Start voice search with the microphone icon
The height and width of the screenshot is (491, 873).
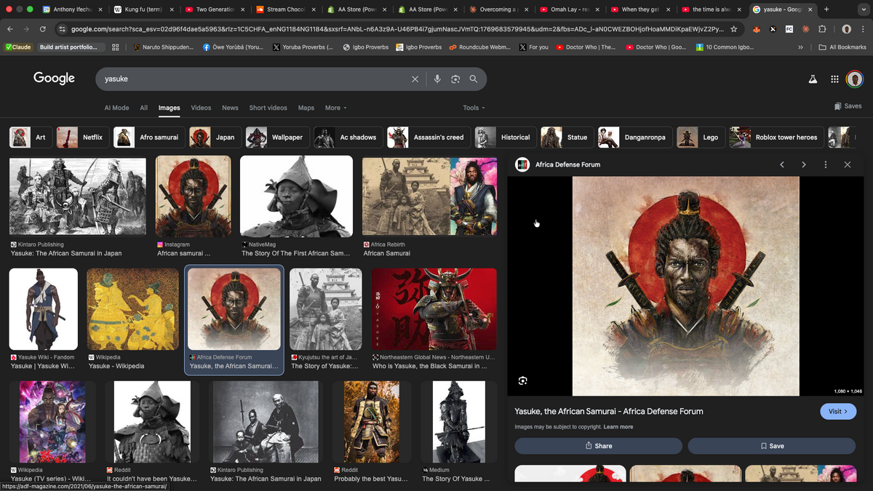pos(437,79)
